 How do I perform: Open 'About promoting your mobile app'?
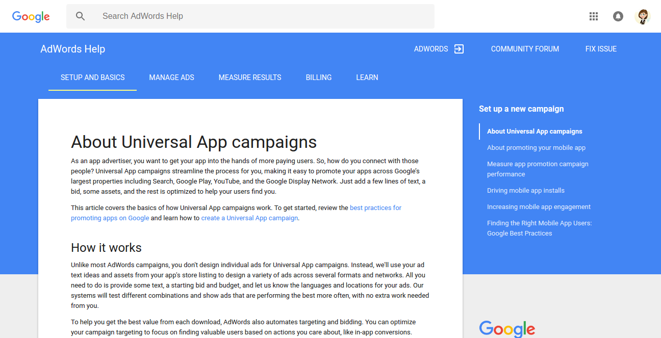536,148
